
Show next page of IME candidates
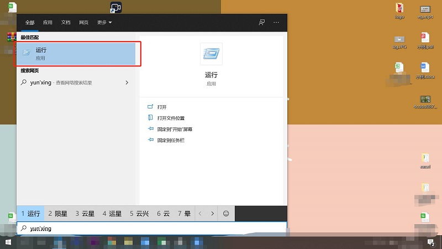[212, 213]
